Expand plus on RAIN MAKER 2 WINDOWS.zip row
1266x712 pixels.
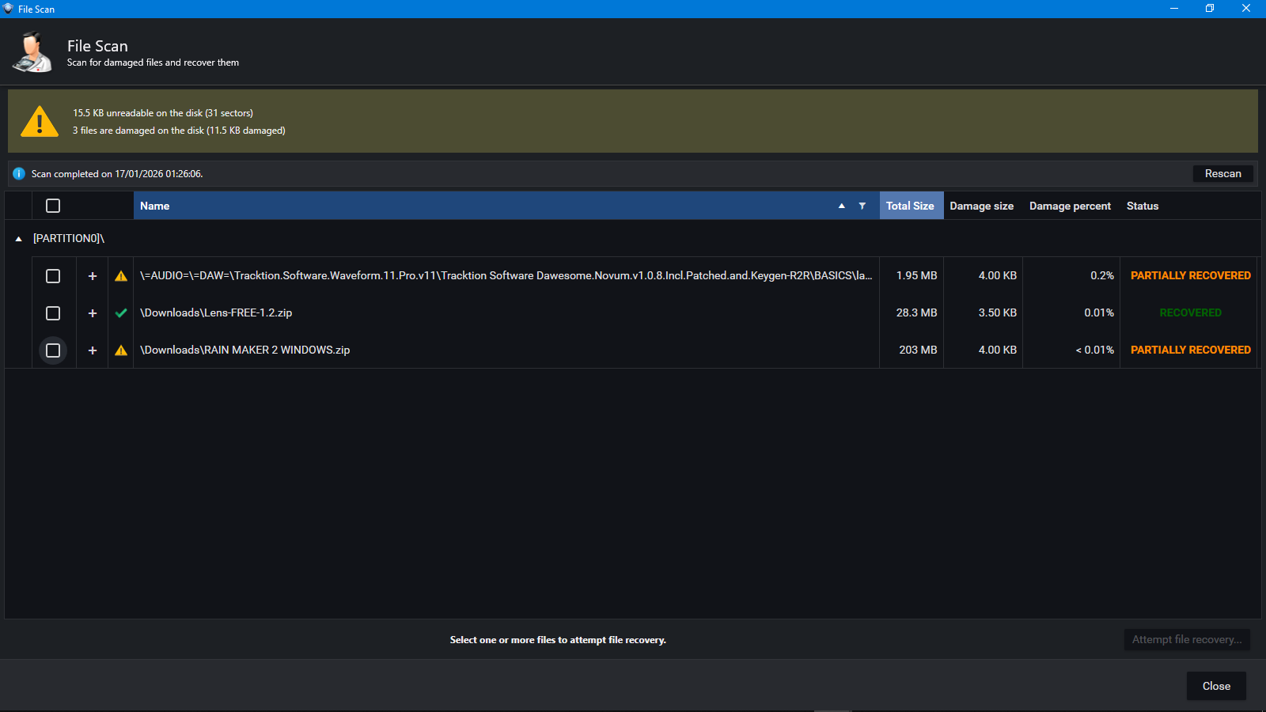[x=93, y=350]
